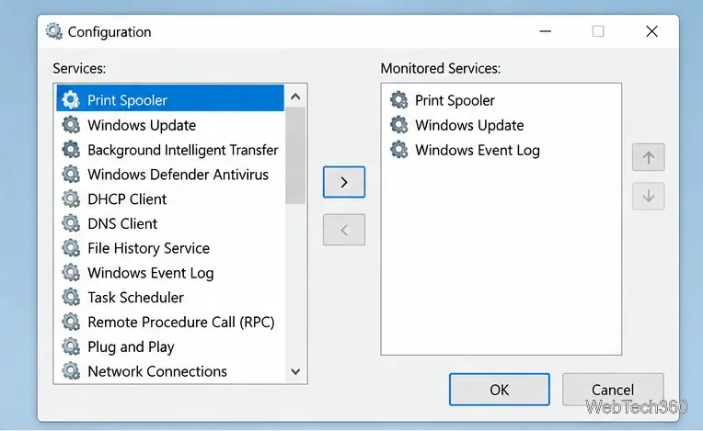Select Windows Event Log in Services list

click(x=170, y=273)
